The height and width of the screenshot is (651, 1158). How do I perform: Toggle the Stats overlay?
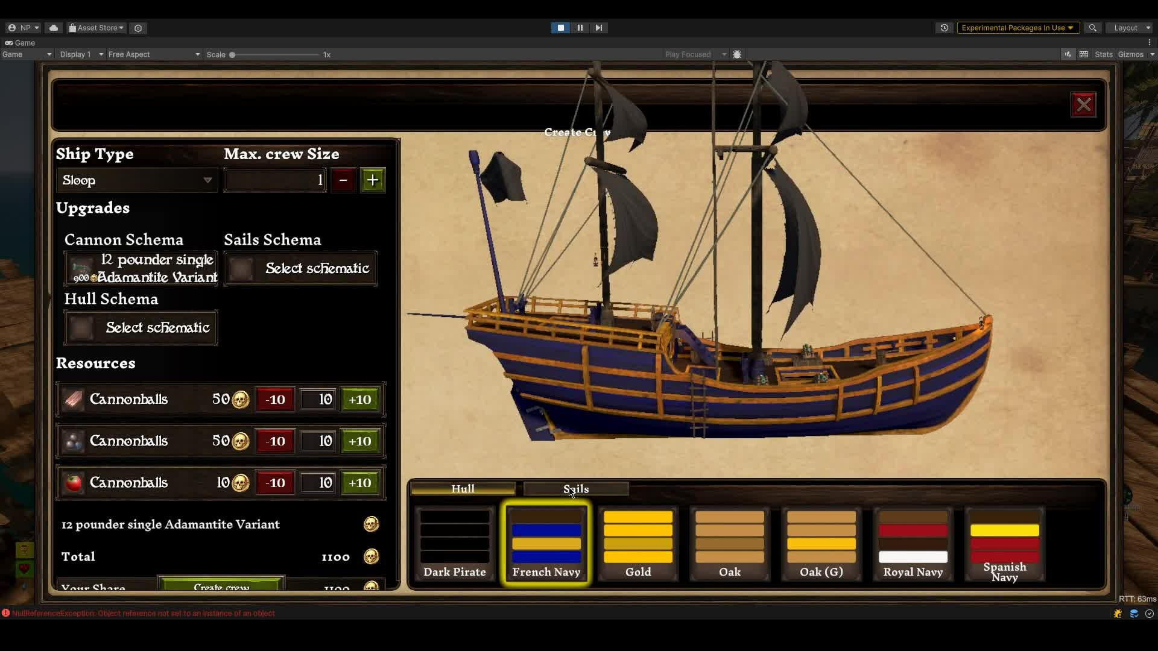pos(1103,54)
